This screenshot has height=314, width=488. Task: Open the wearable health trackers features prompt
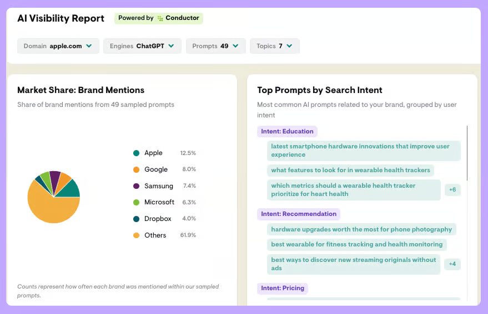point(350,170)
